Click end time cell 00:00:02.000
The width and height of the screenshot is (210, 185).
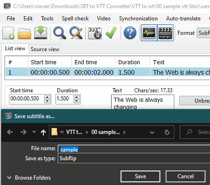(x=94, y=72)
